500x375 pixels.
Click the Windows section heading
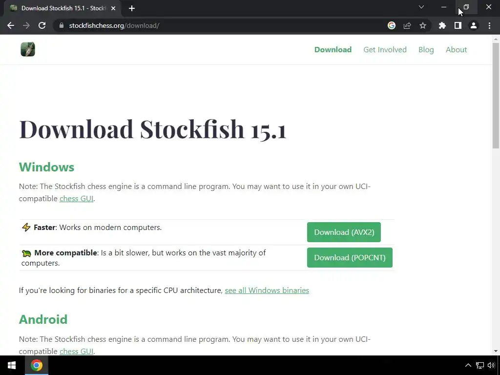[46, 167]
